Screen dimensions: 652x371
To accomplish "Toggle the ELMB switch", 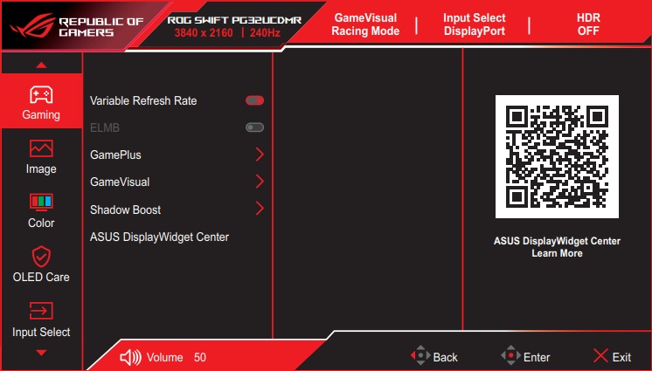I will pyautogui.click(x=254, y=127).
